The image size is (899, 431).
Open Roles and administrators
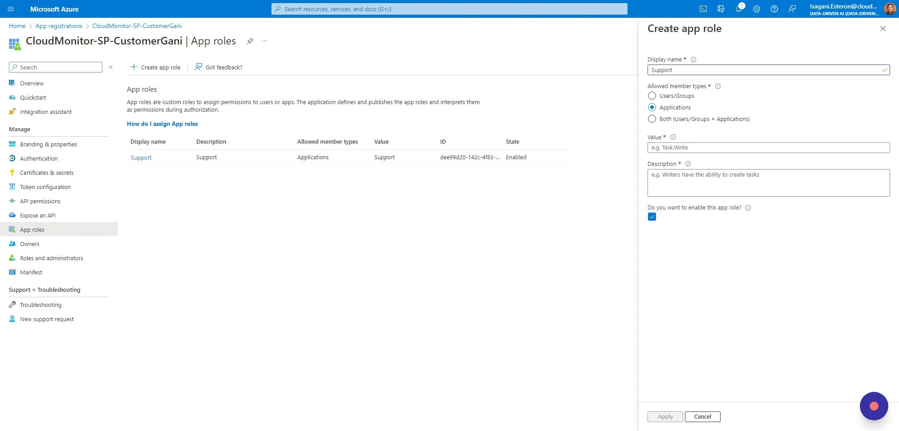pyautogui.click(x=51, y=258)
